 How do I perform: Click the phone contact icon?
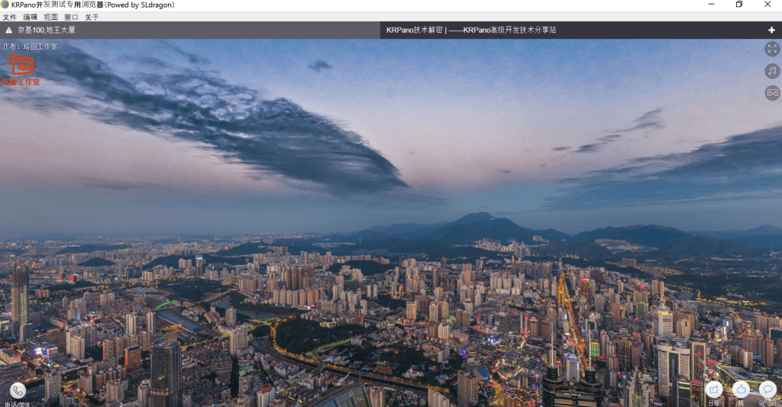click(18, 390)
